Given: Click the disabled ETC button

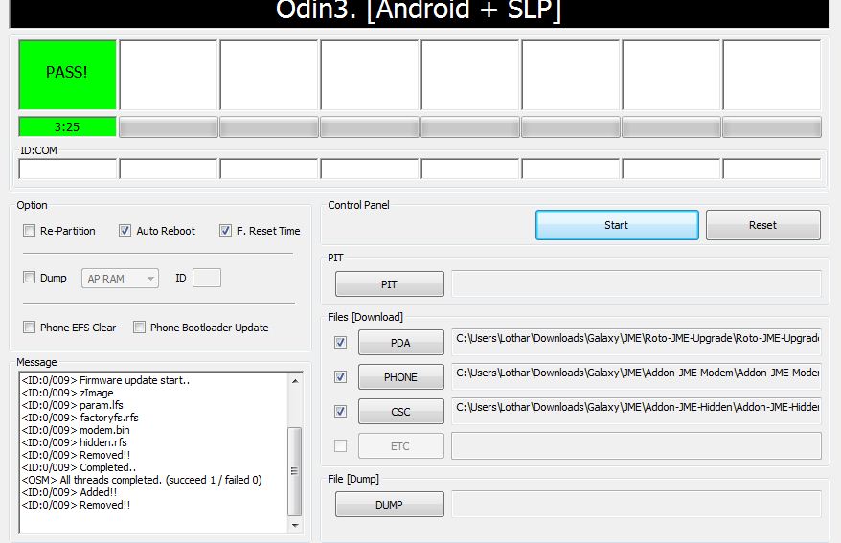Looking at the screenshot, I should [400, 446].
